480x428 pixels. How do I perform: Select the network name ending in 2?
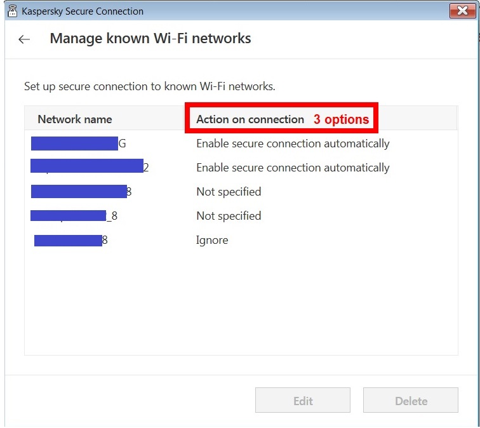tap(90, 168)
